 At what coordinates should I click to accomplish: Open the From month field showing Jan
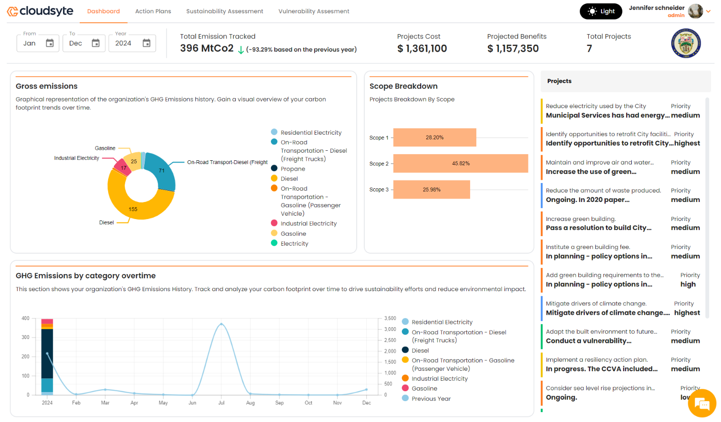(x=30, y=43)
